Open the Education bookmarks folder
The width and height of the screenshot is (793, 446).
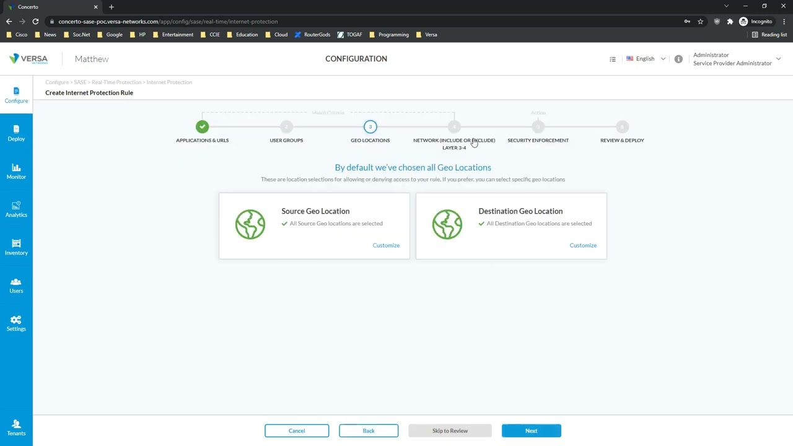click(x=243, y=35)
